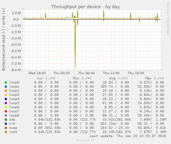Click sr0 average value 351.25m
Image resolution: width=171 pixels, height=144 pixels.
coord(108,124)
